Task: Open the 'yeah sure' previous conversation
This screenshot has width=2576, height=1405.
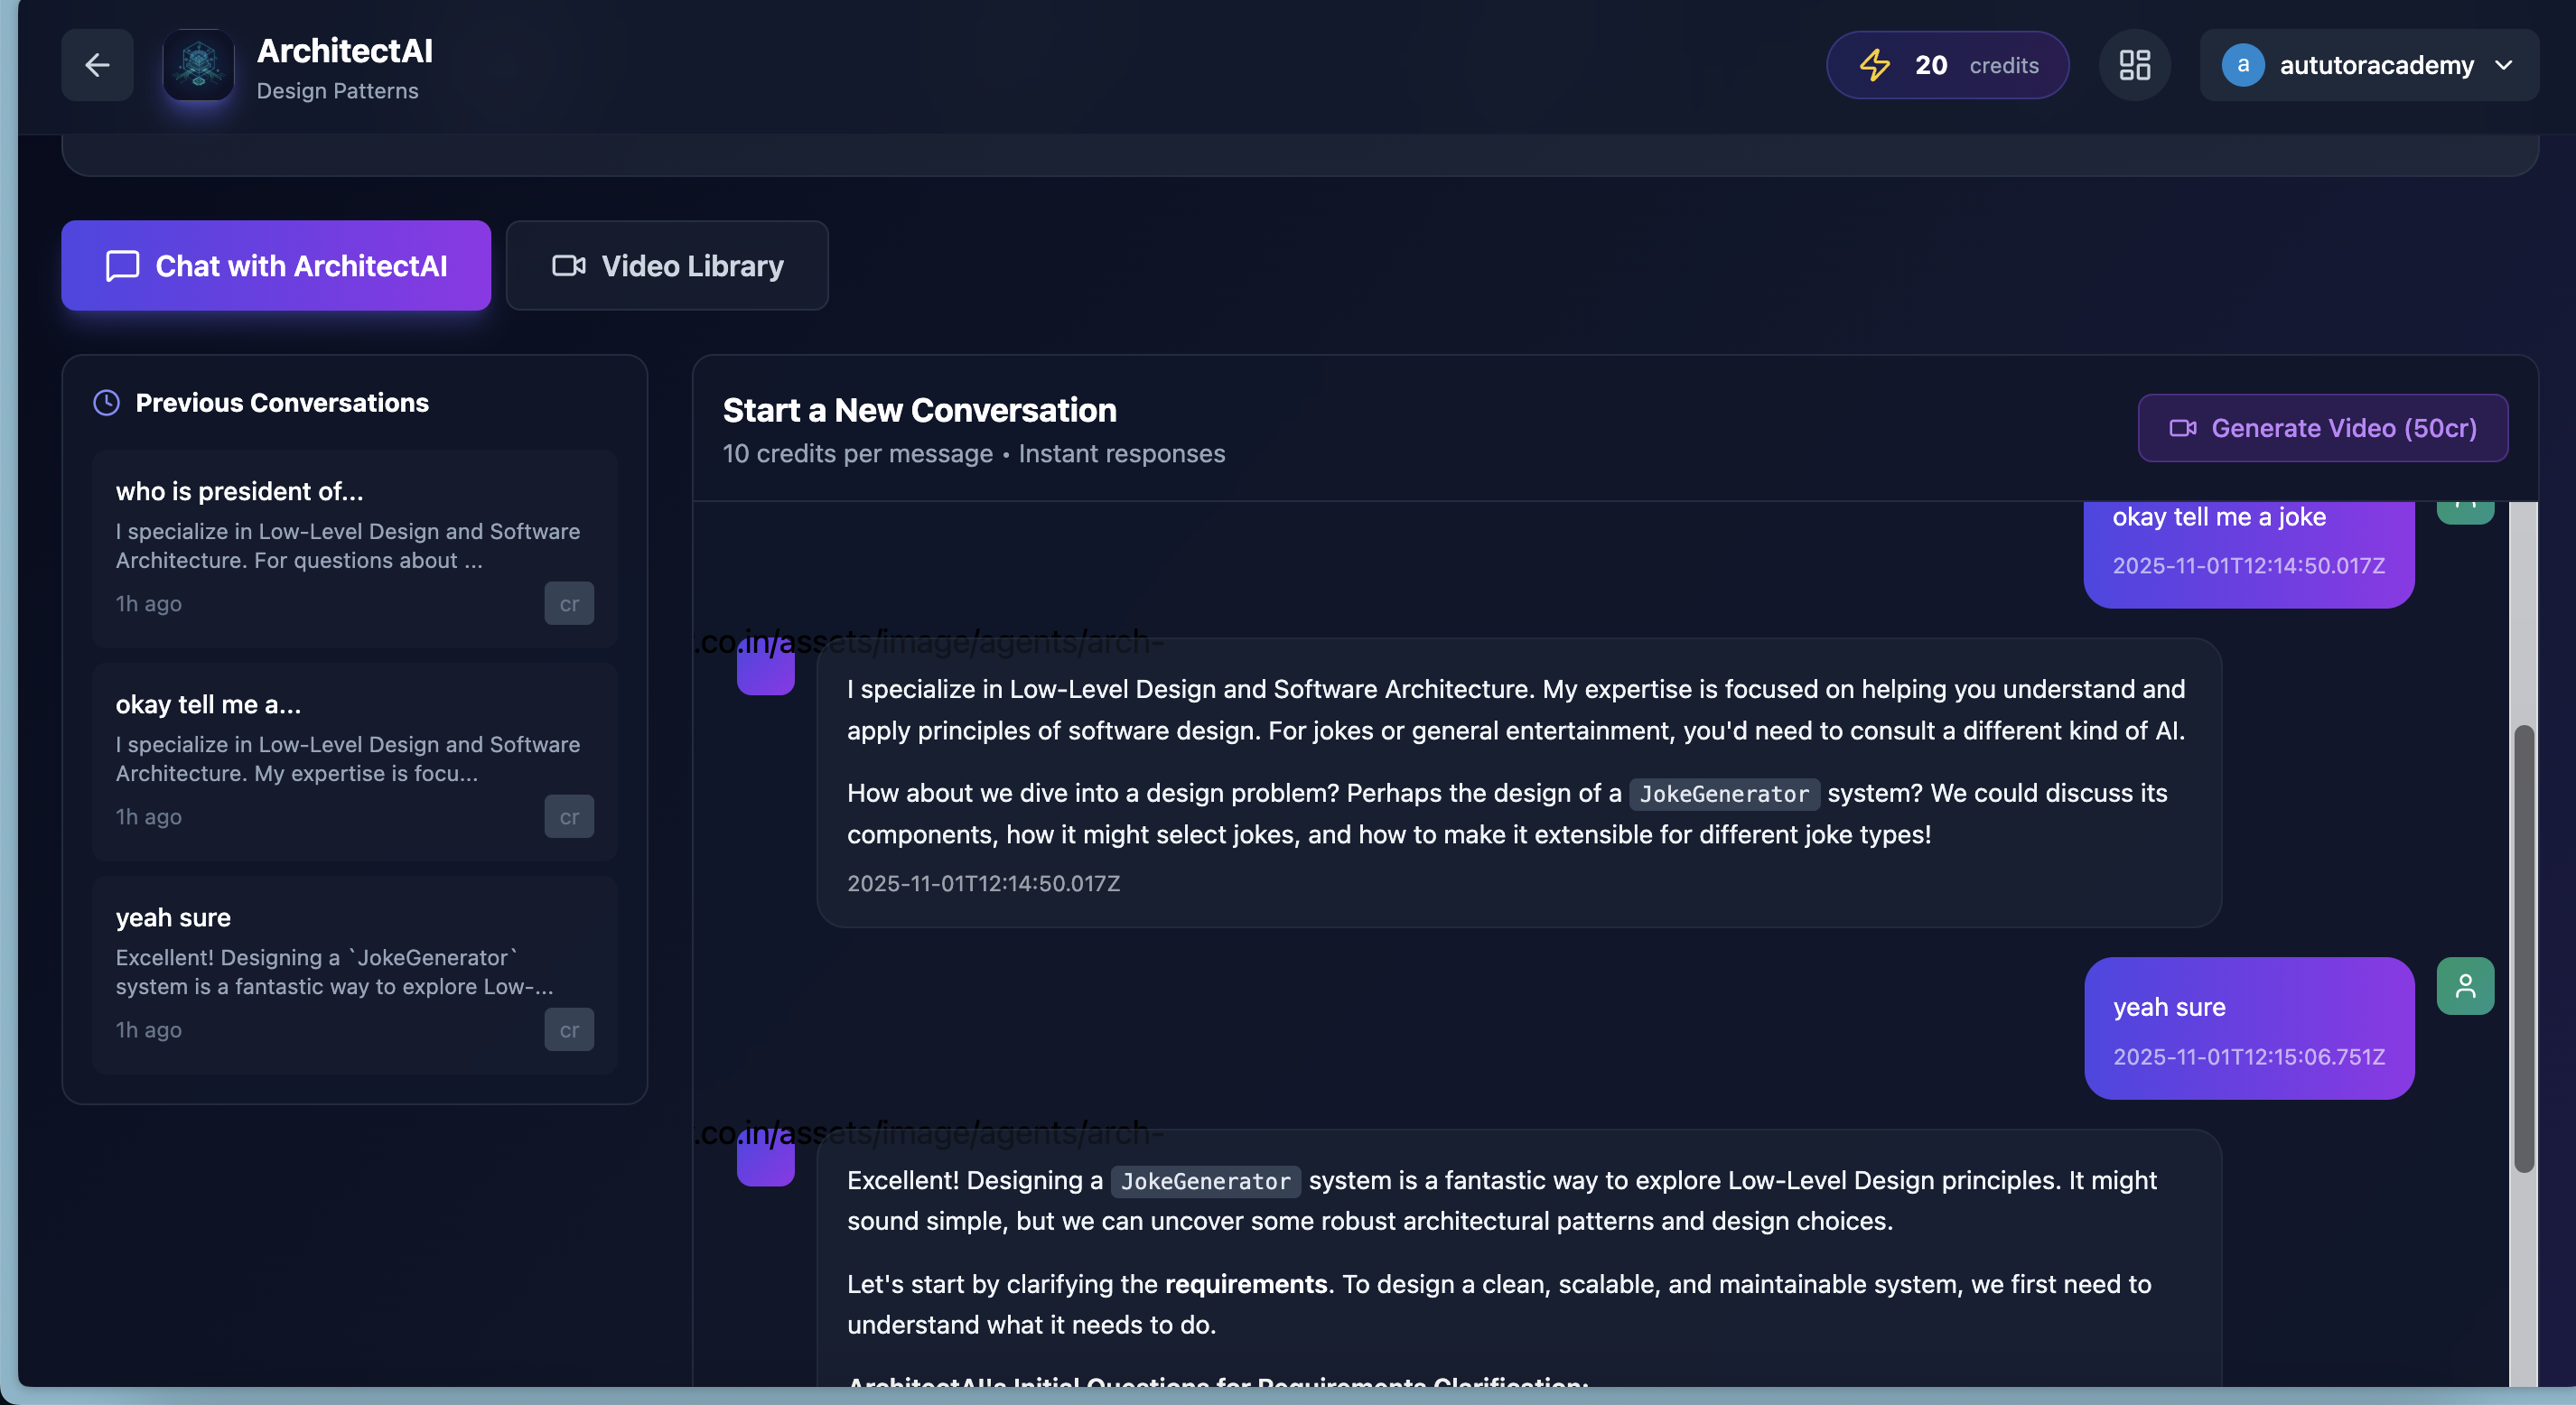Action: (x=353, y=972)
